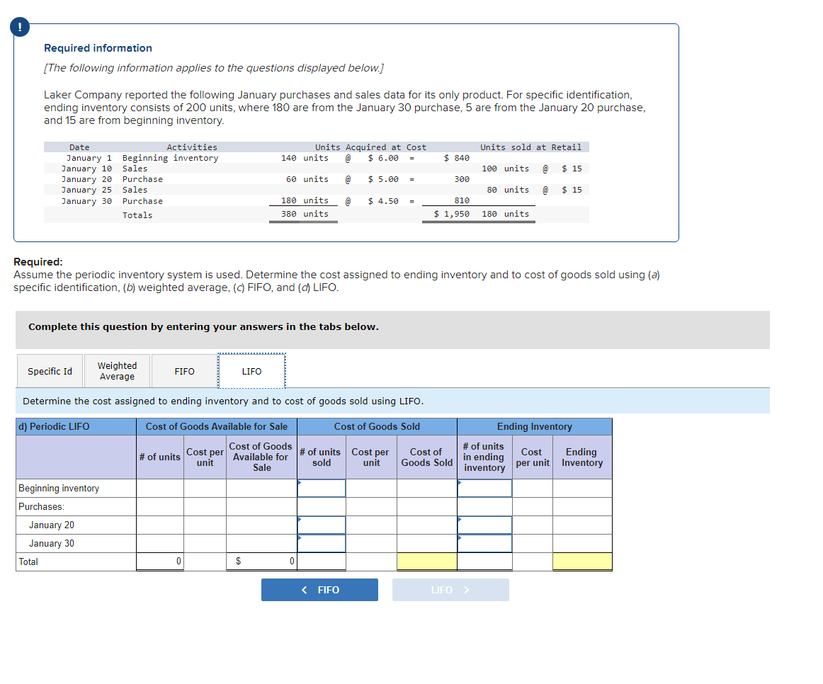Click January 20 COGS cost per unit cell
The width and height of the screenshot is (823, 684).
coord(371,525)
